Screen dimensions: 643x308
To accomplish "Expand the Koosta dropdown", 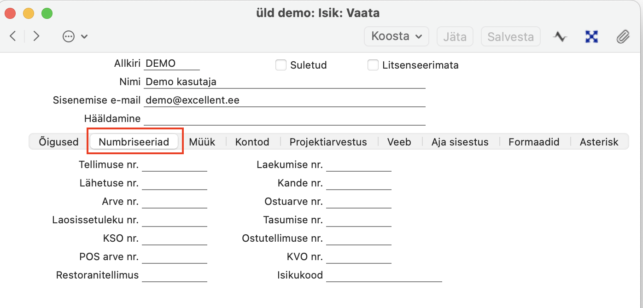I will click(397, 36).
